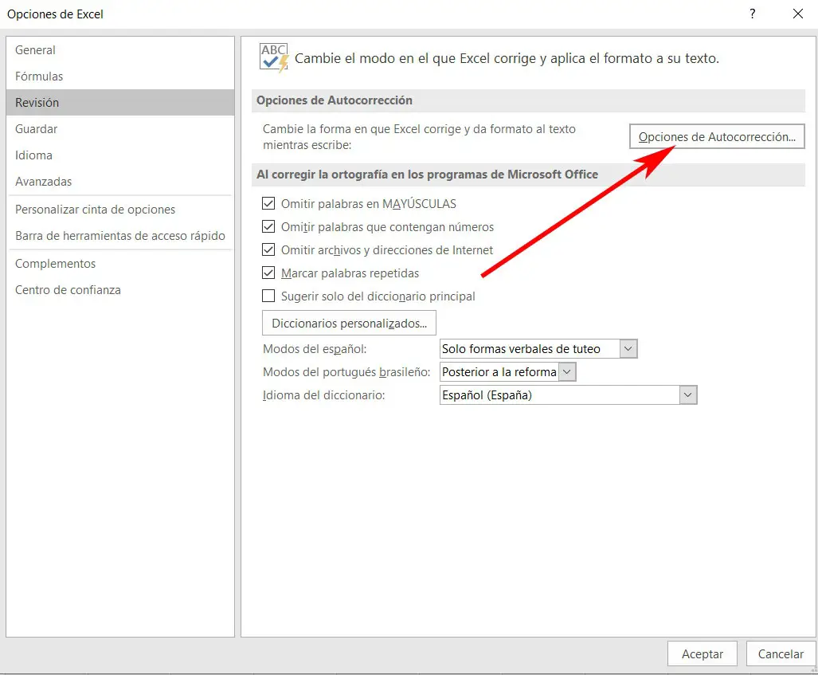This screenshot has height=675, width=818.
Task: Open the Idioma settings page
Action: pyautogui.click(x=120, y=155)
